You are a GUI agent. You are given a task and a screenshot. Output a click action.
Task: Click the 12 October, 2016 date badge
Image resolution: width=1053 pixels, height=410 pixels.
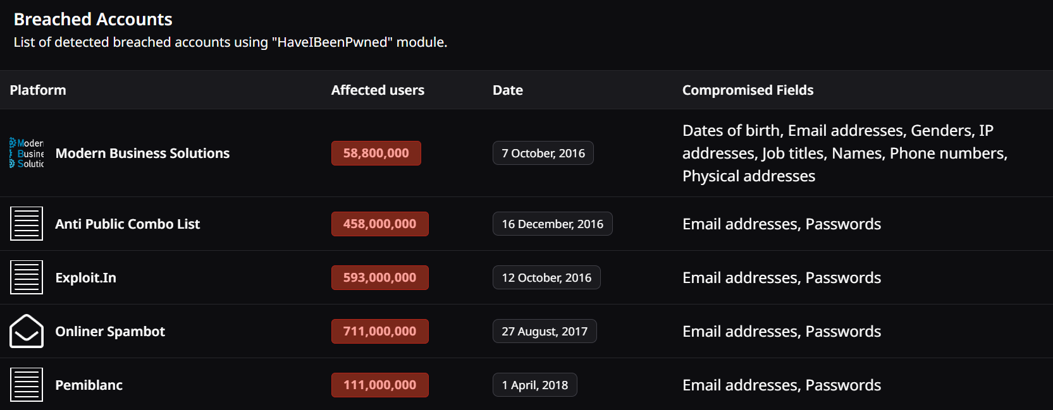coord(546,278)
